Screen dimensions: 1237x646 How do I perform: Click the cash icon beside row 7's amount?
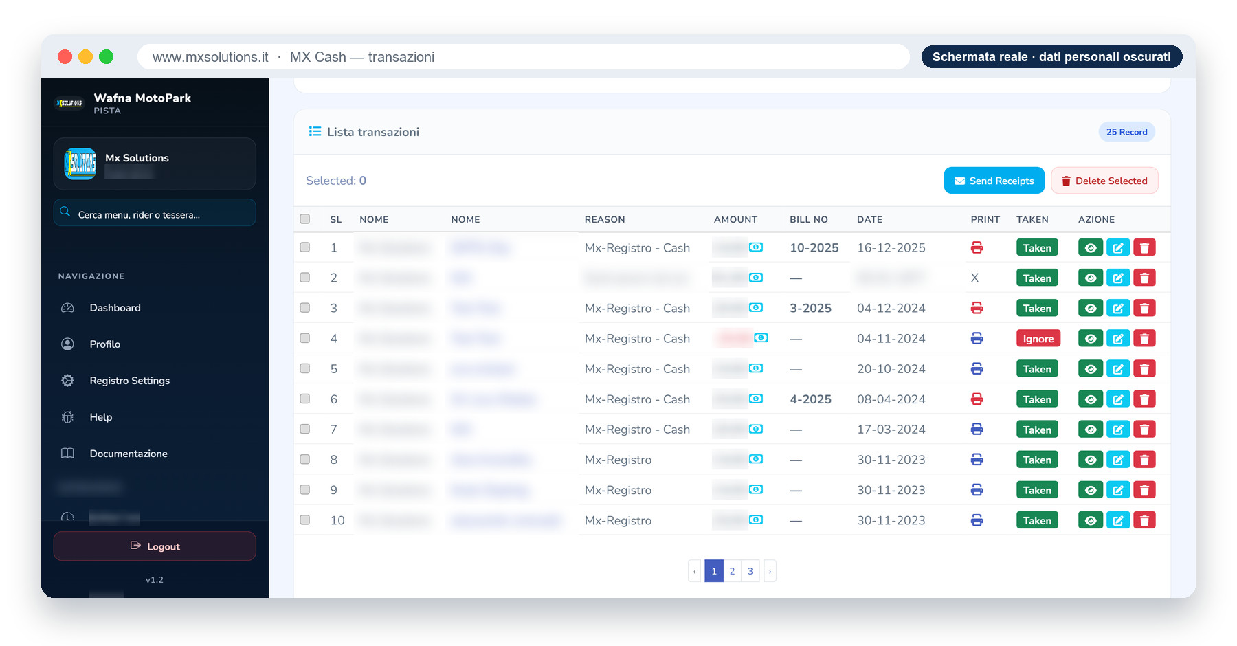click(x=756, y=429)
